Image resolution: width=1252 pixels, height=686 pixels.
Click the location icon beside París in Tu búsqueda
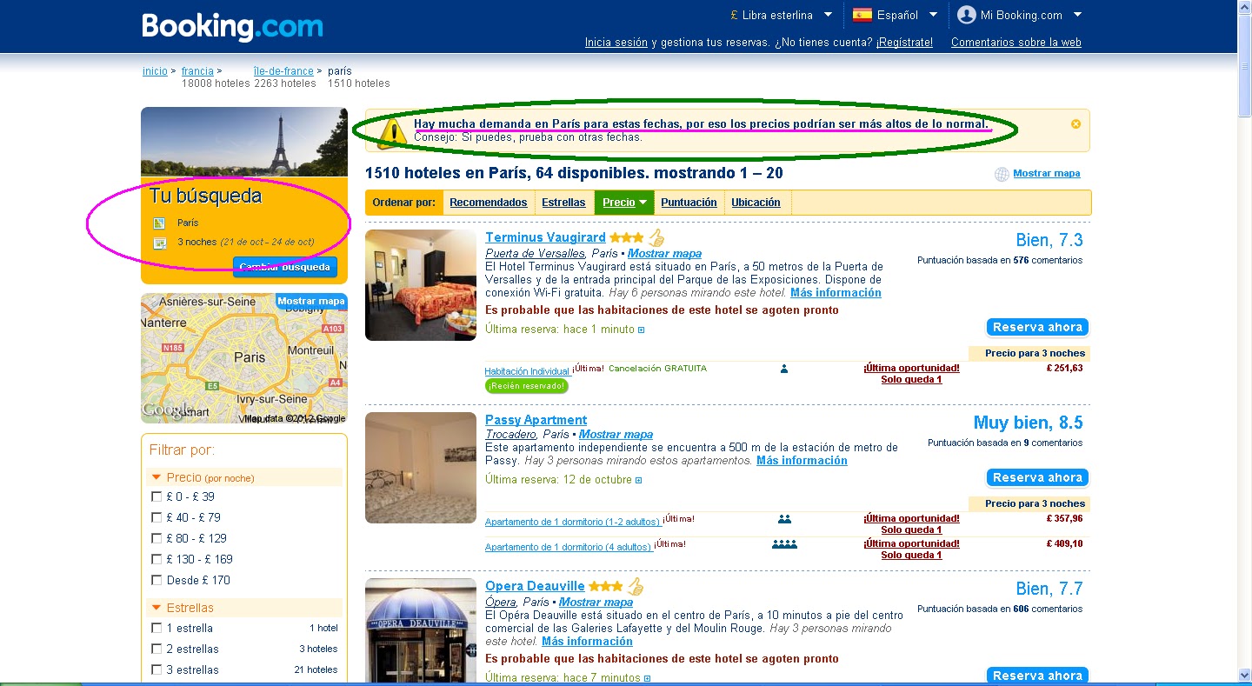pyautogui.click(x=159, y=223)
